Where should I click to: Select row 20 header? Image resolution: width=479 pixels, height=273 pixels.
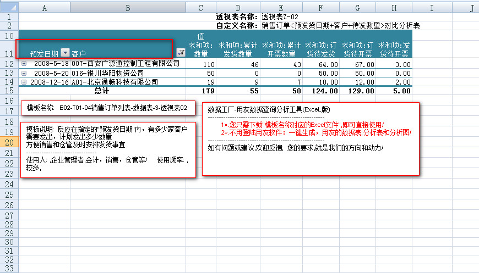(x=9, y=142)
